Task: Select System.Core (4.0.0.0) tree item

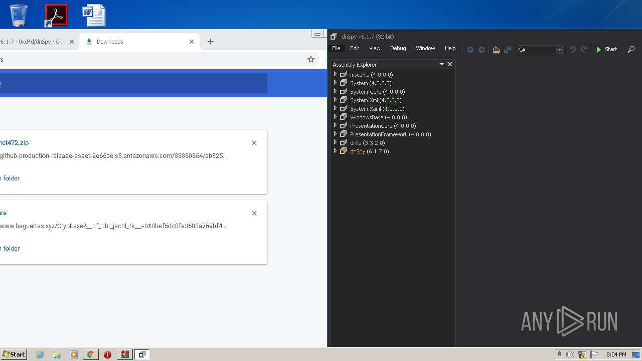Action: tap(377, 92)
